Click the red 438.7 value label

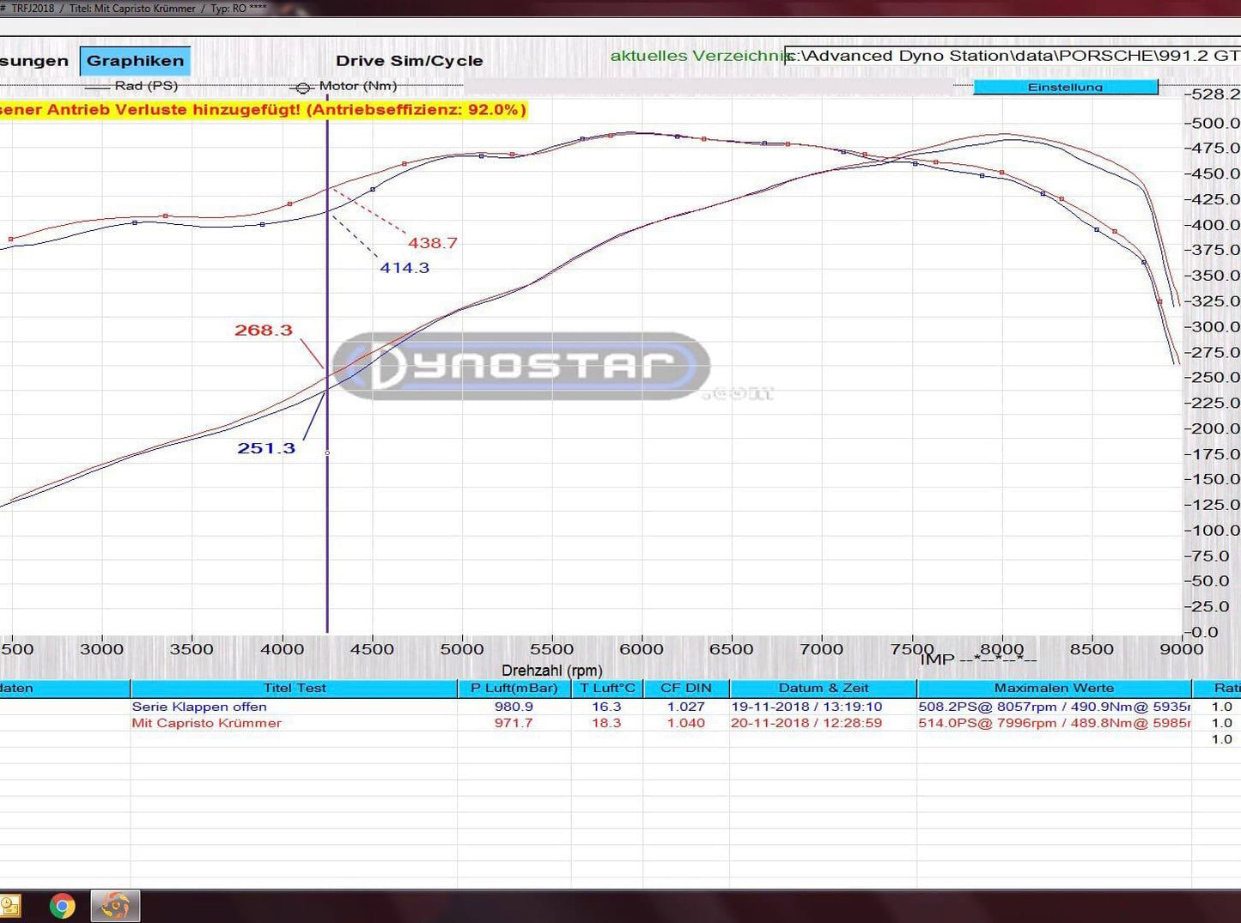click(434, 243)
